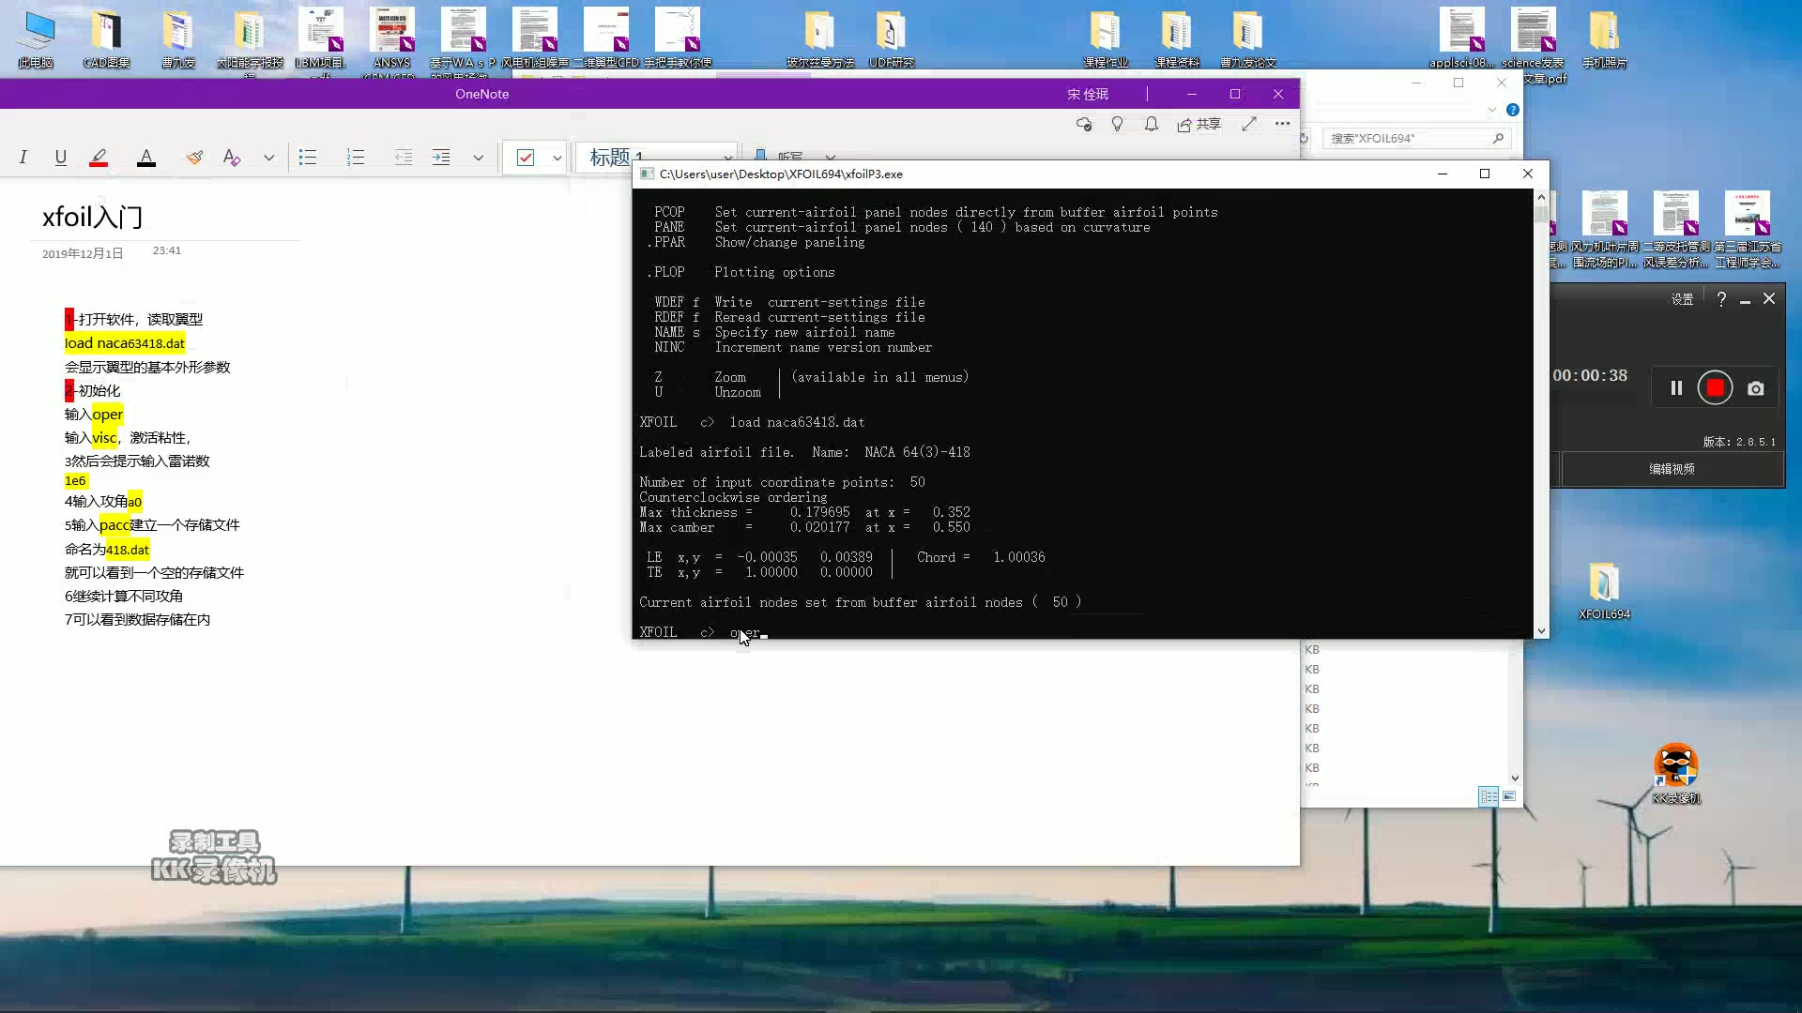This screenshot has height=1013, width=1802.
Task: Click the 编辑视频 button
Action: pos(1672,469)
